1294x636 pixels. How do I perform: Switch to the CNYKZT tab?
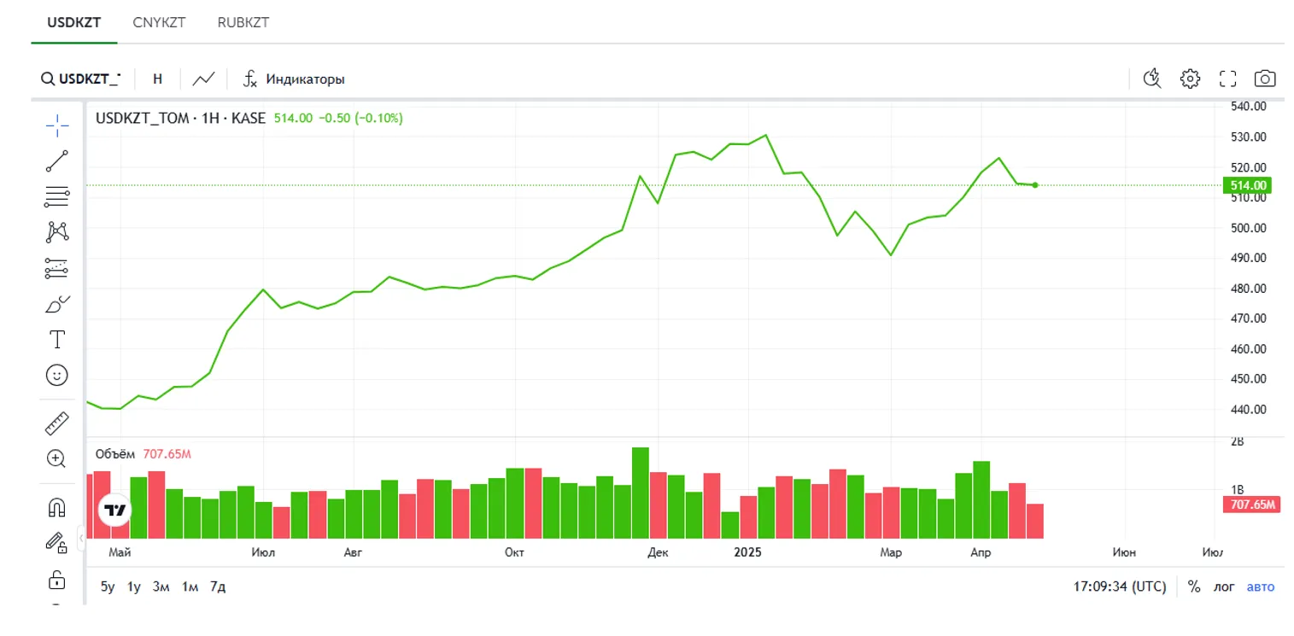(x=159, y=22)
